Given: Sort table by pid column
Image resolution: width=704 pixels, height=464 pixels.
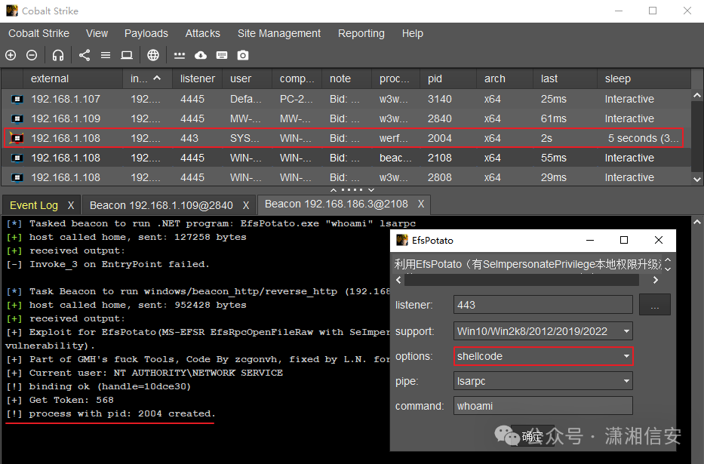Looking at the screenshot, I should (448, 79).
